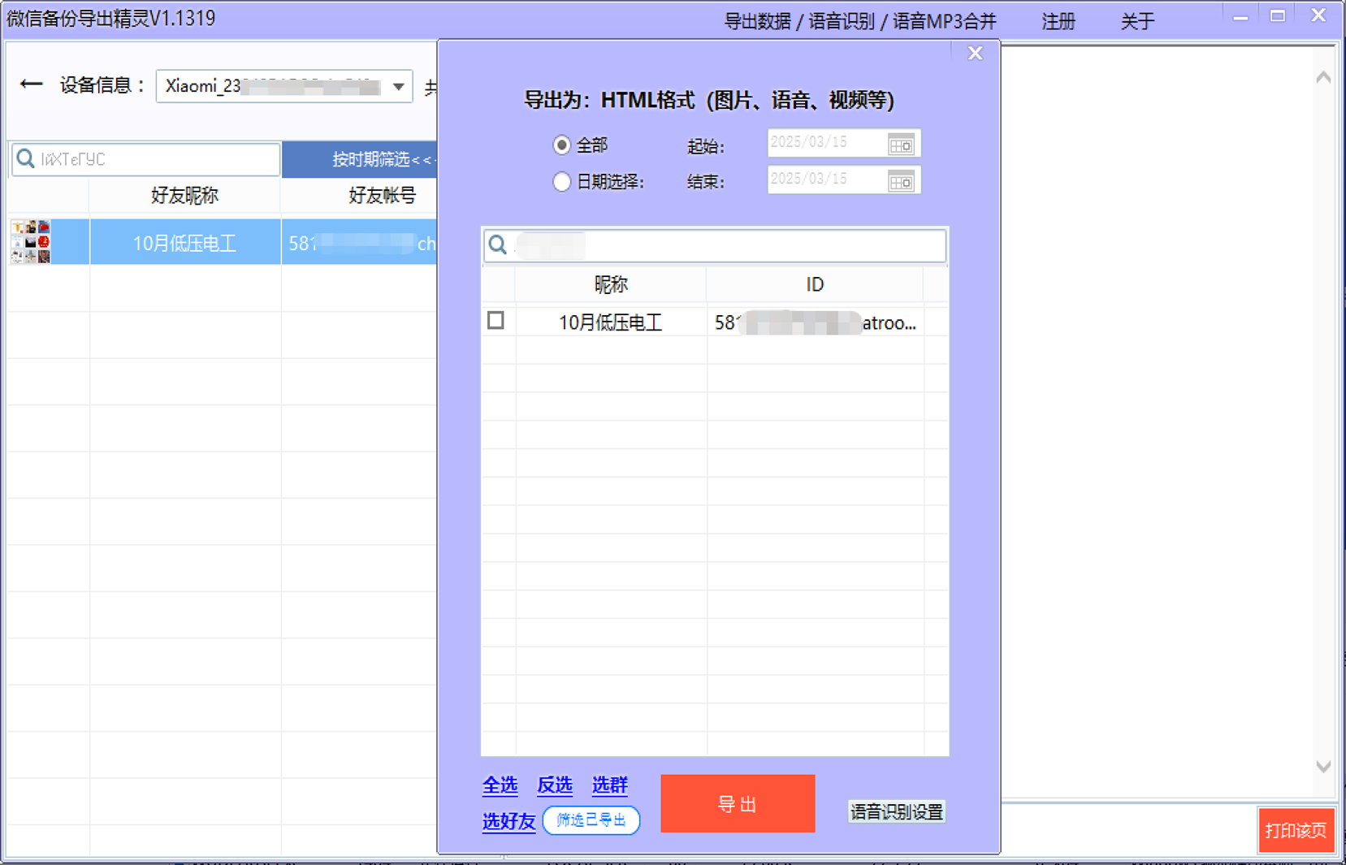Open the 关于 menu

(1137, 21)
